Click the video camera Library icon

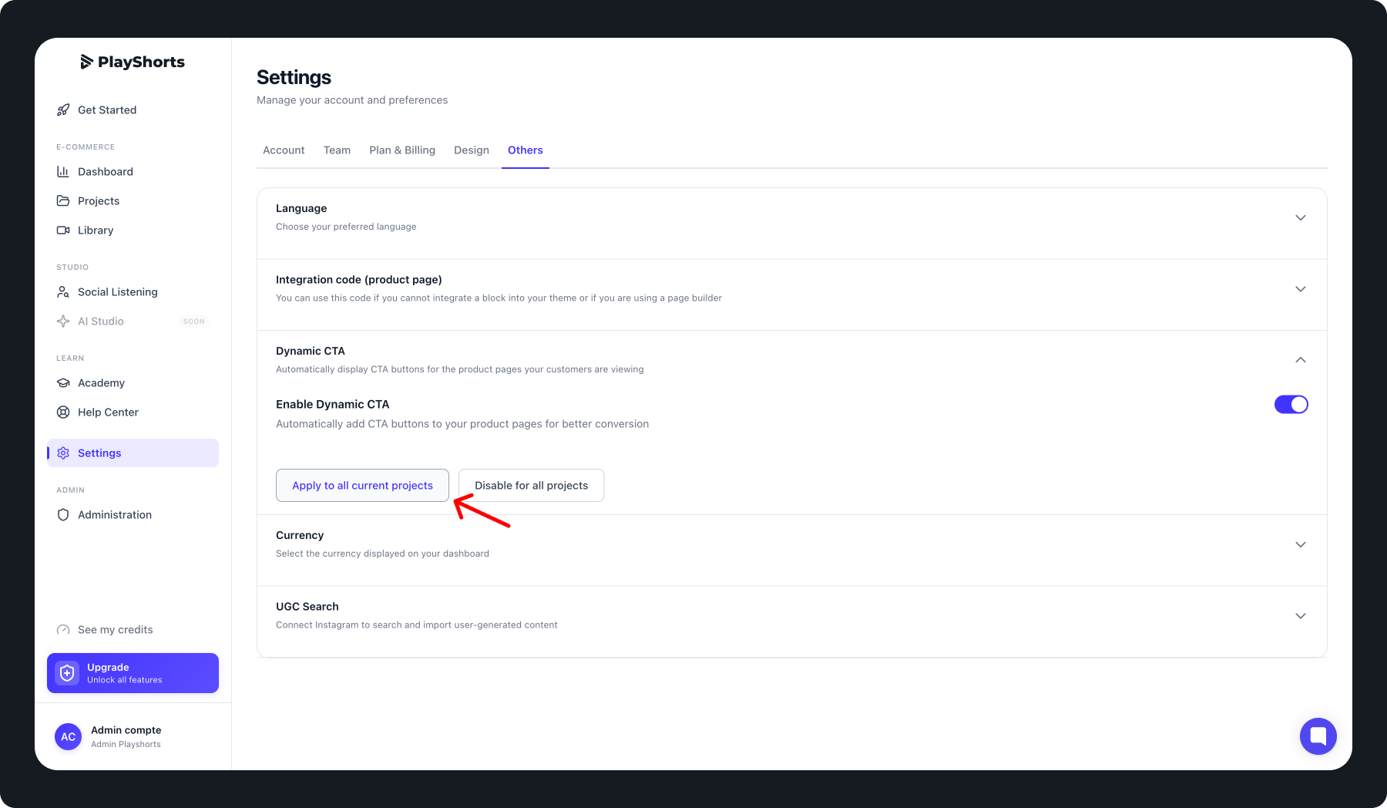point(63,231)
